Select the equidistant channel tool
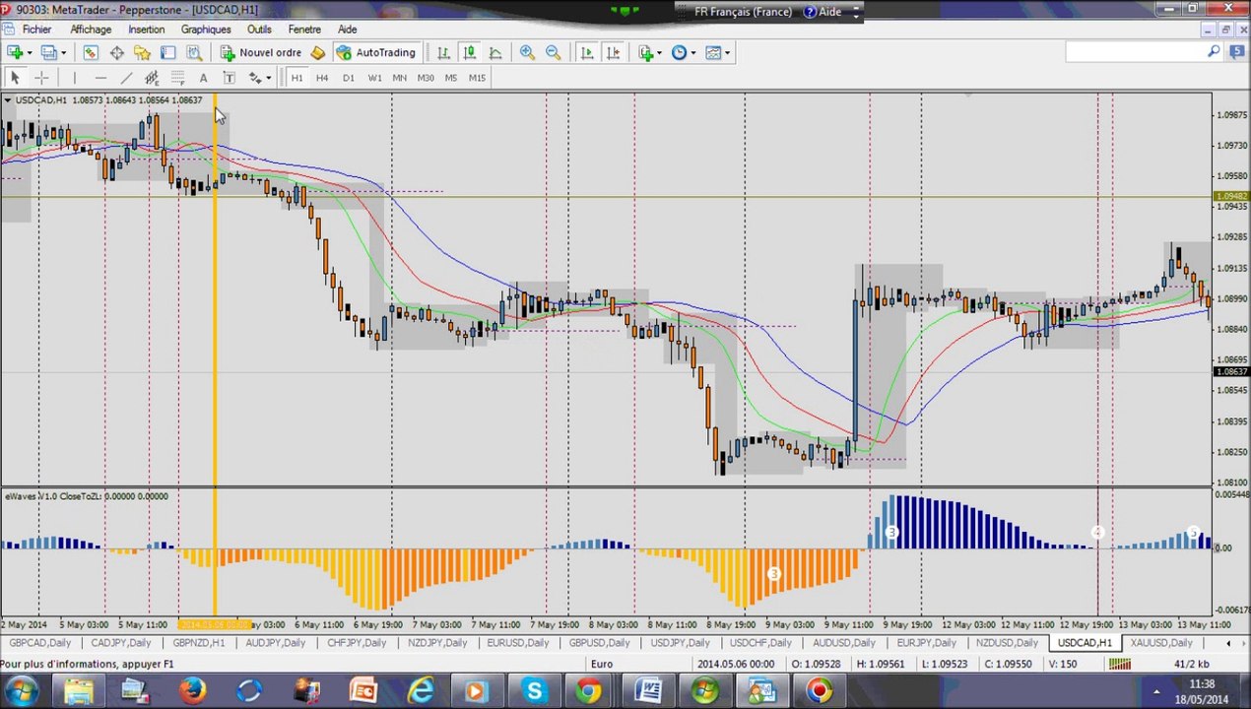 click(x=152, y=78)
